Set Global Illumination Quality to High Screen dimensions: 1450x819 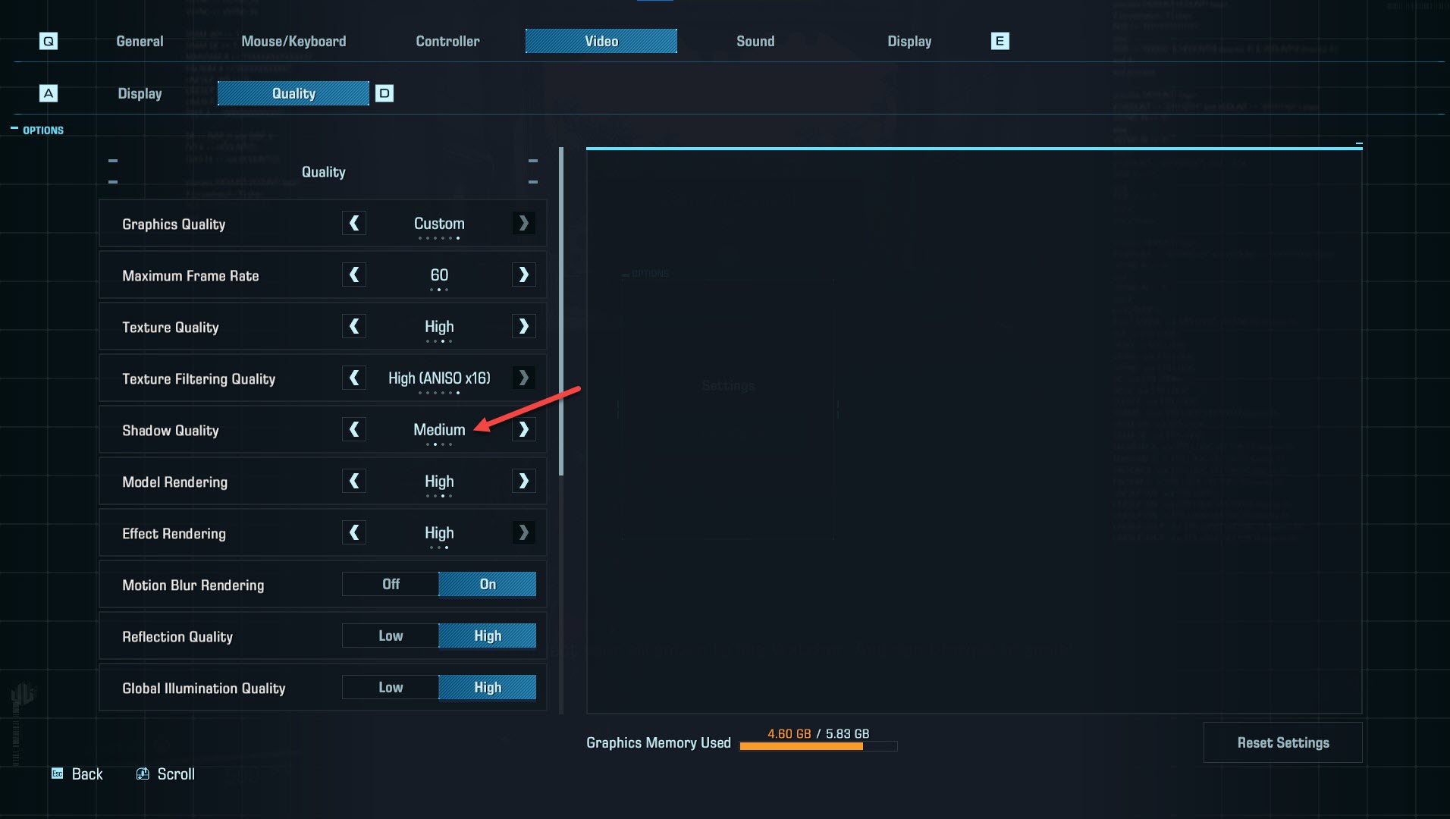pos(488,687)
